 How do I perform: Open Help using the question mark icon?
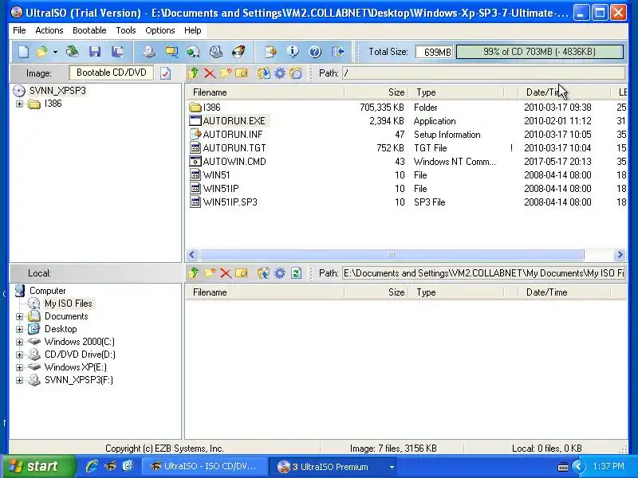tap(315, 52)
